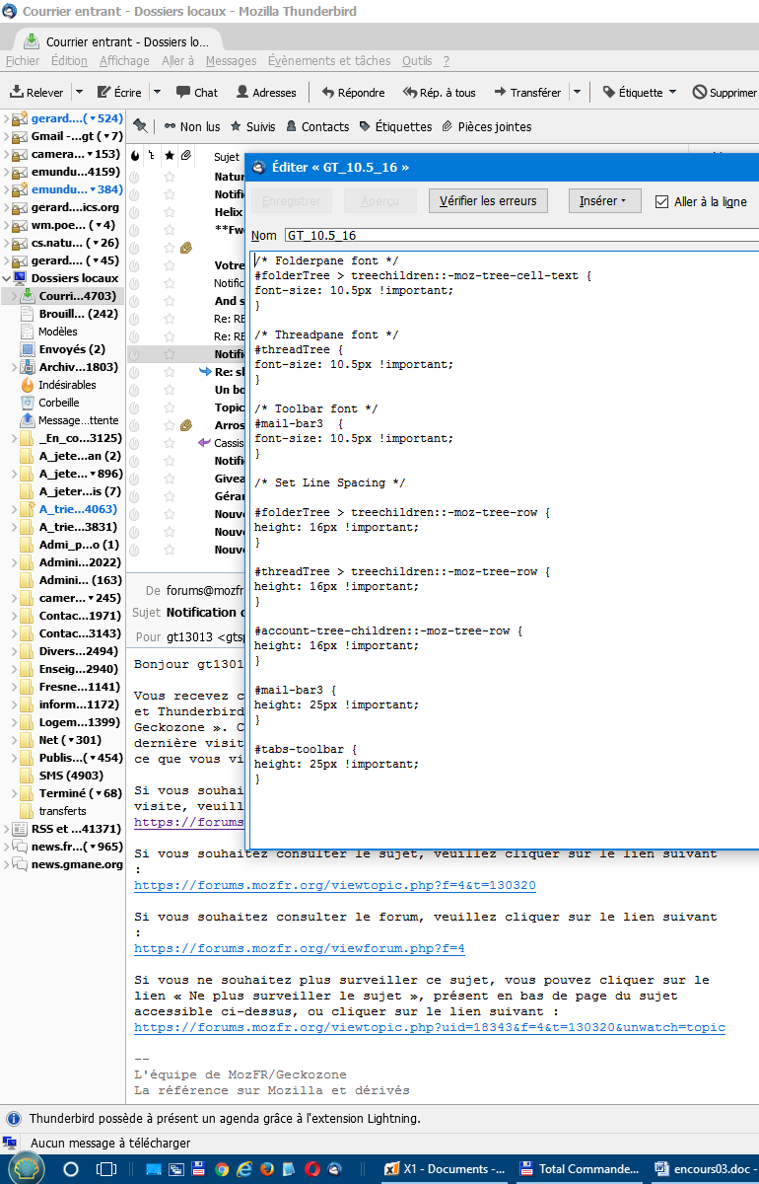Viewport: 759px width, 1184px height.
Task: Expand the gerard (524) account
Action: point(6,118)
